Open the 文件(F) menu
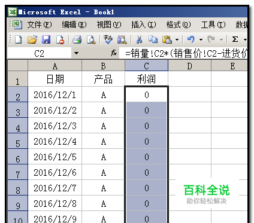The image size is (254, 223). pos(40,25)
